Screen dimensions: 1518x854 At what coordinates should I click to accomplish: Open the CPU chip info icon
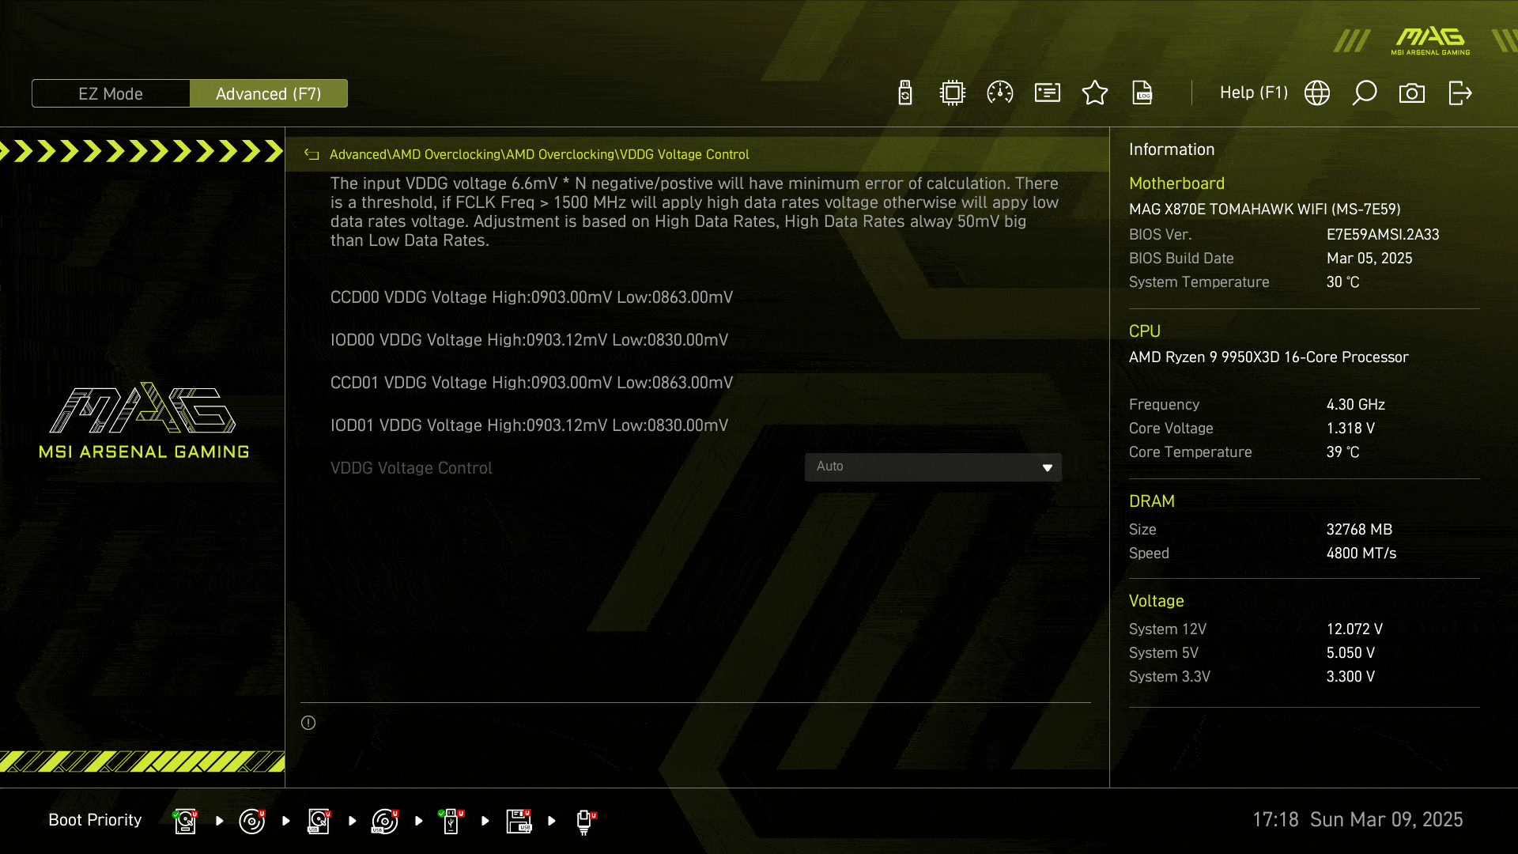[x=953, y=93]
